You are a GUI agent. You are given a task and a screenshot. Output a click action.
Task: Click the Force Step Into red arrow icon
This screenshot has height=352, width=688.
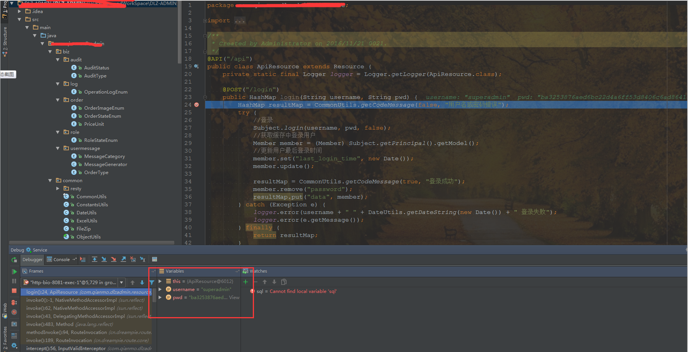click(x=114, y=260)
